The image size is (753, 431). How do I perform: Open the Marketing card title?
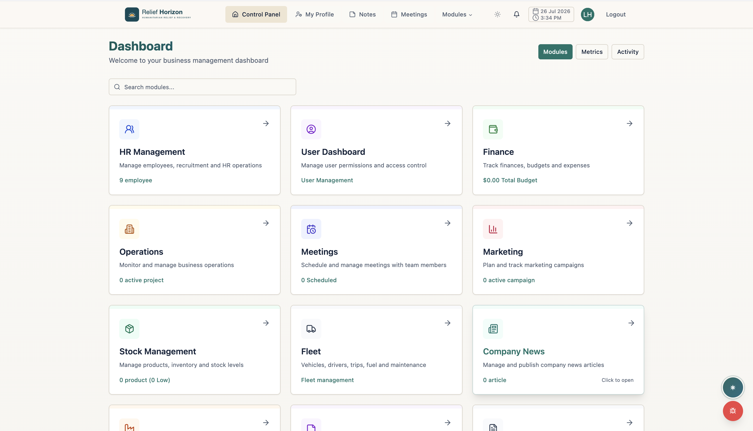point(503,252)
